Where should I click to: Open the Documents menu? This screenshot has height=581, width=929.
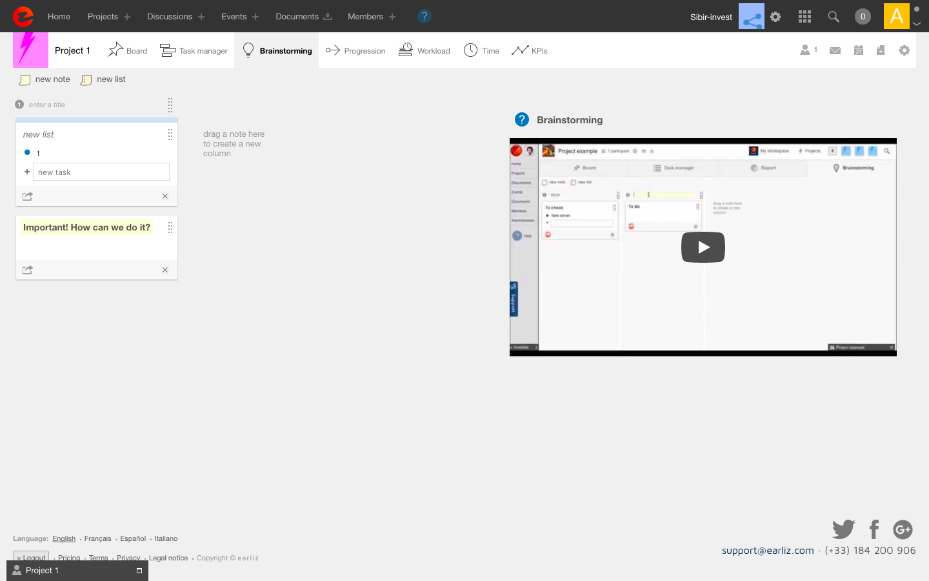(297, 17)
